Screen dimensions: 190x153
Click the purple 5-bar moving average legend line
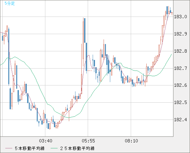pos(9,148)
